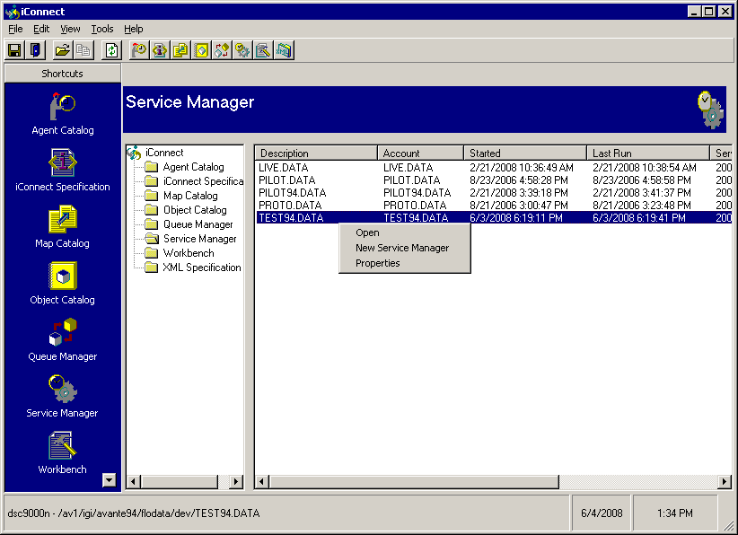Open the Tools menu
The height and width of the screenshot is (535, 738).
tap(102, 29)
